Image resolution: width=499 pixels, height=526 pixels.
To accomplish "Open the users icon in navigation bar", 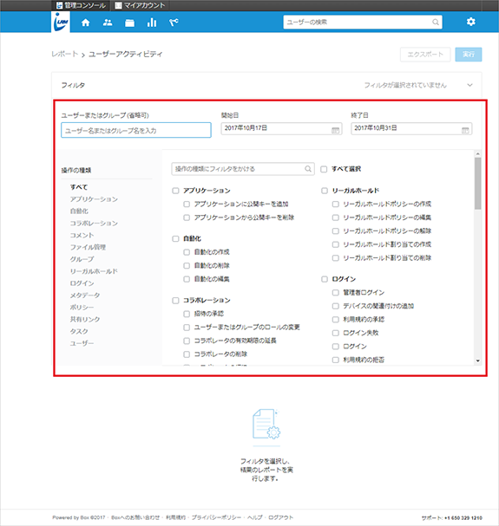I will point(108,23).
